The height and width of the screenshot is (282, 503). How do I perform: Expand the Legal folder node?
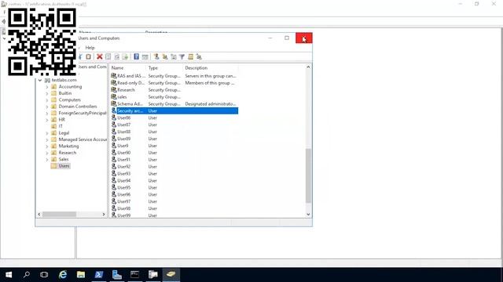pyautogui.click(x=47, y=133)
